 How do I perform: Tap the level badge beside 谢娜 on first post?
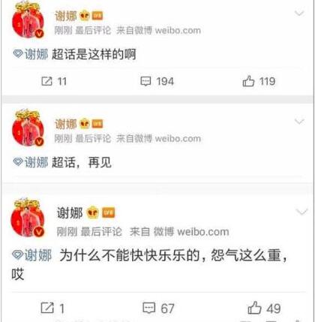coord(97,16)
